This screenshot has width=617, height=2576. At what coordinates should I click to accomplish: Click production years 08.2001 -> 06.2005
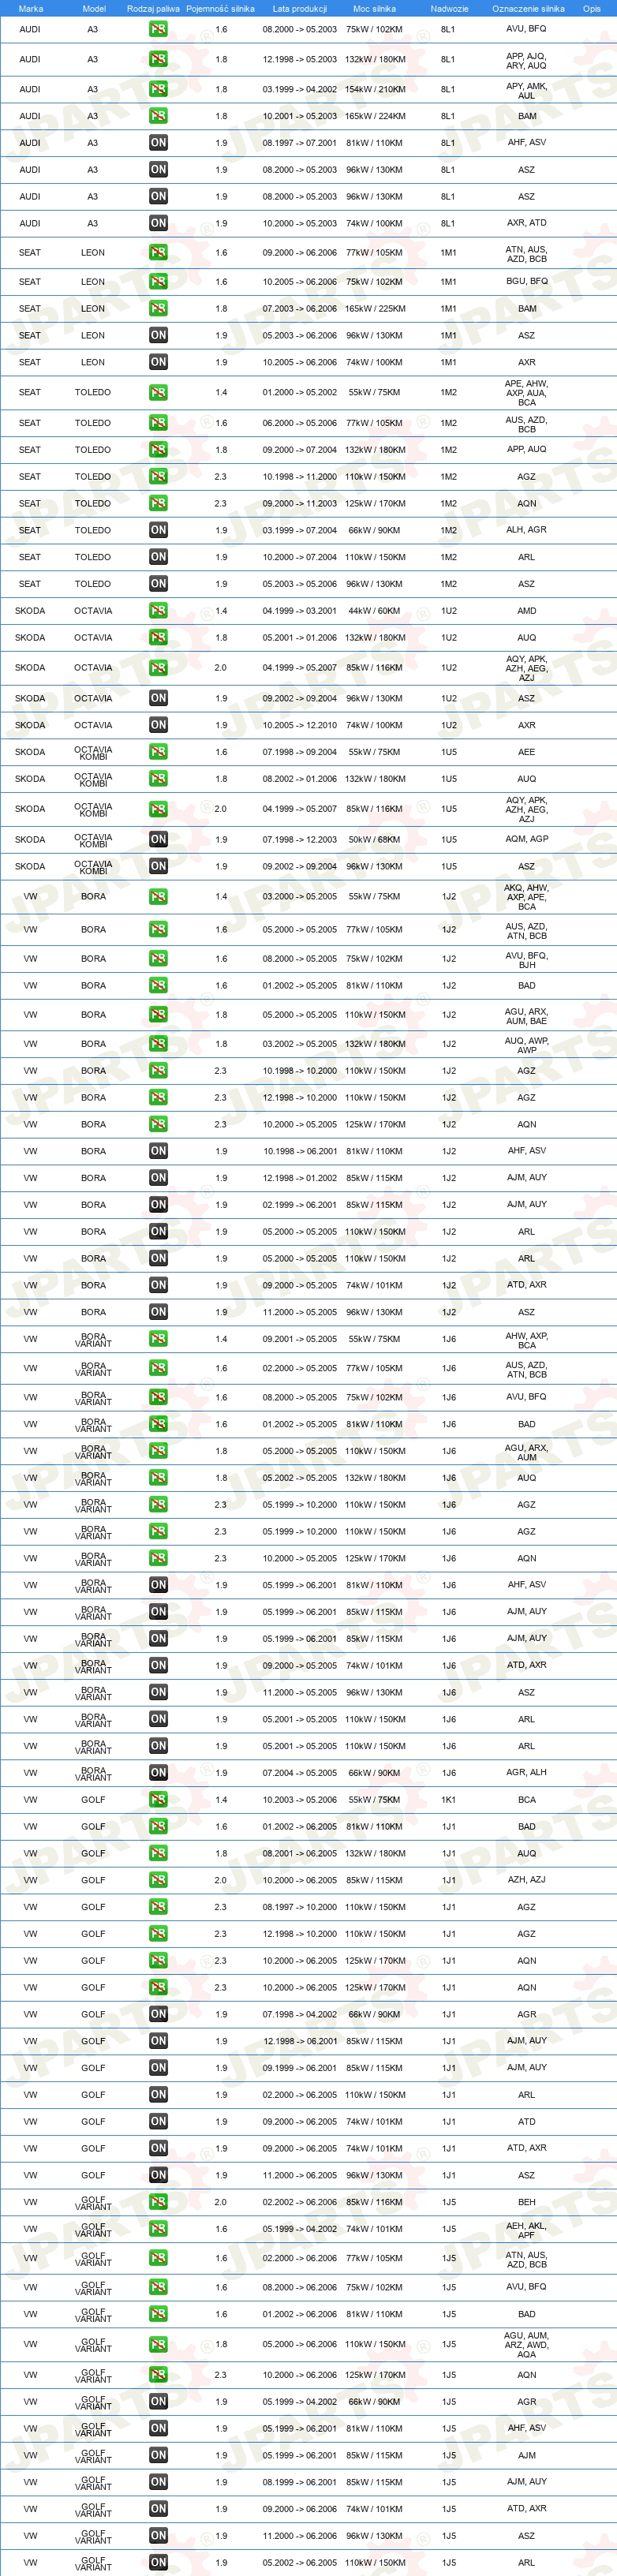point(300,1853)
